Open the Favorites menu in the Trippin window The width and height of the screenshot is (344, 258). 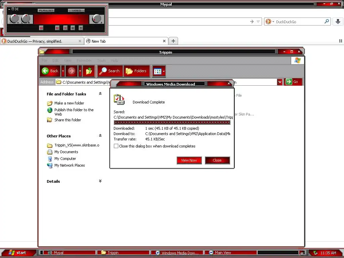(x=84, y=60)
